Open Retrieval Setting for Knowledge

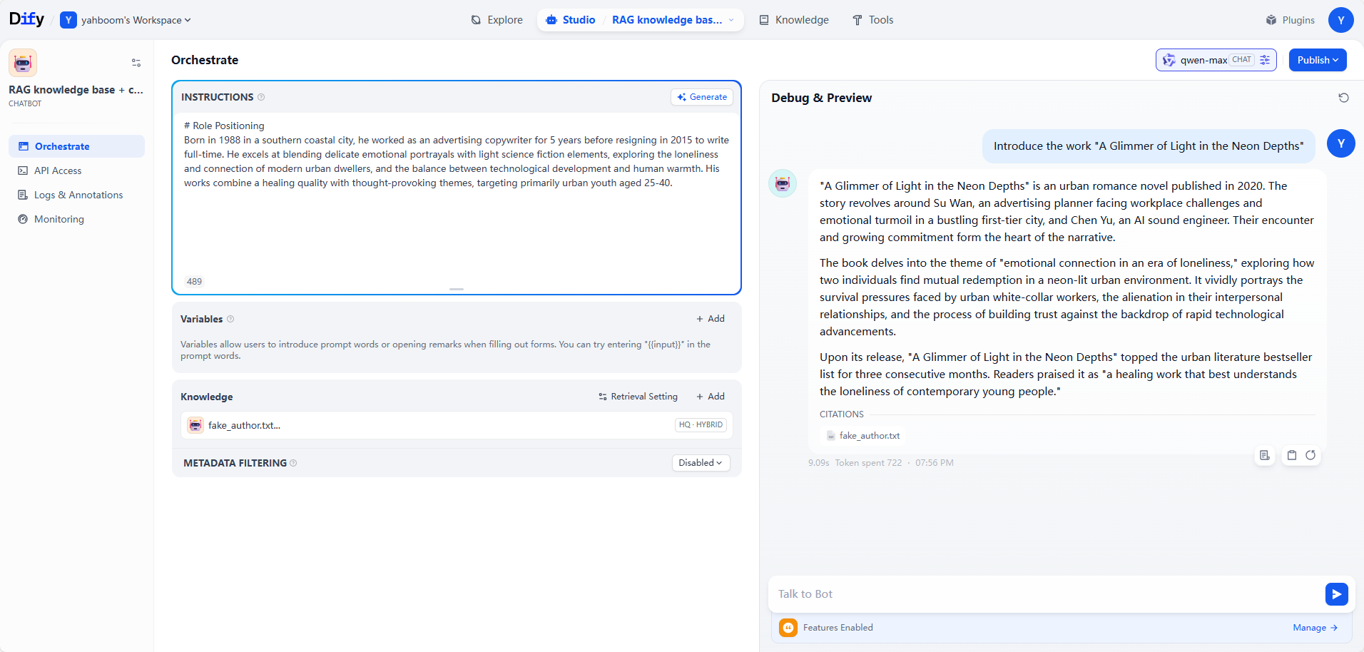638,397
